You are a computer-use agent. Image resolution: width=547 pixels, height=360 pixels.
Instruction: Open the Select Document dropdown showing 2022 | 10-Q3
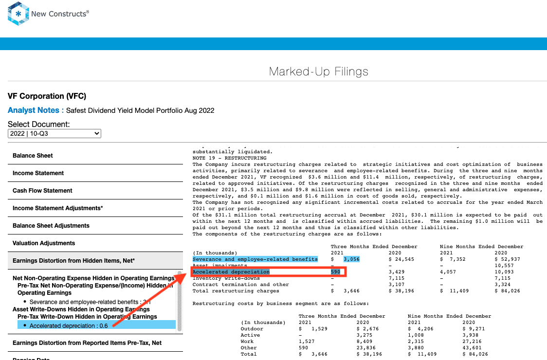tap(55, 134)
